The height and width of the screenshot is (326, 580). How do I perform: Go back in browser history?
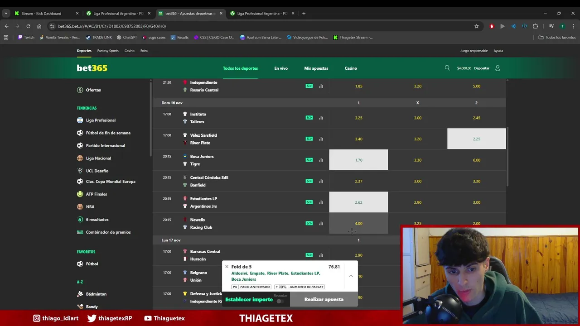(7, 26)
